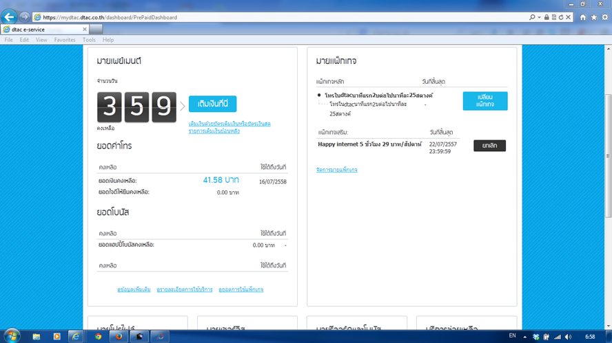Click the page vertical scrollbar thumb
The height and width of the screenshot is (343, 612).
[x=608, y=156]
